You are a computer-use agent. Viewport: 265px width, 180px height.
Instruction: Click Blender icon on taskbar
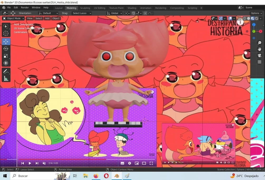(117, 176)
